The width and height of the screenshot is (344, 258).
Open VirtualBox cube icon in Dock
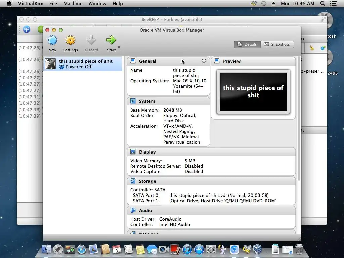(257, 250)
